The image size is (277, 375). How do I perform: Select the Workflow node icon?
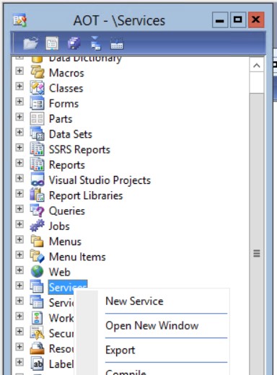click(38, 318)
